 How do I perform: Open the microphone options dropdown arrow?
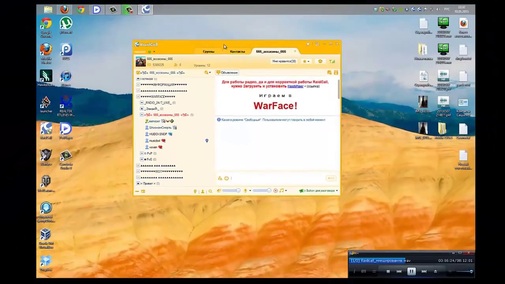tap(250, 191)
